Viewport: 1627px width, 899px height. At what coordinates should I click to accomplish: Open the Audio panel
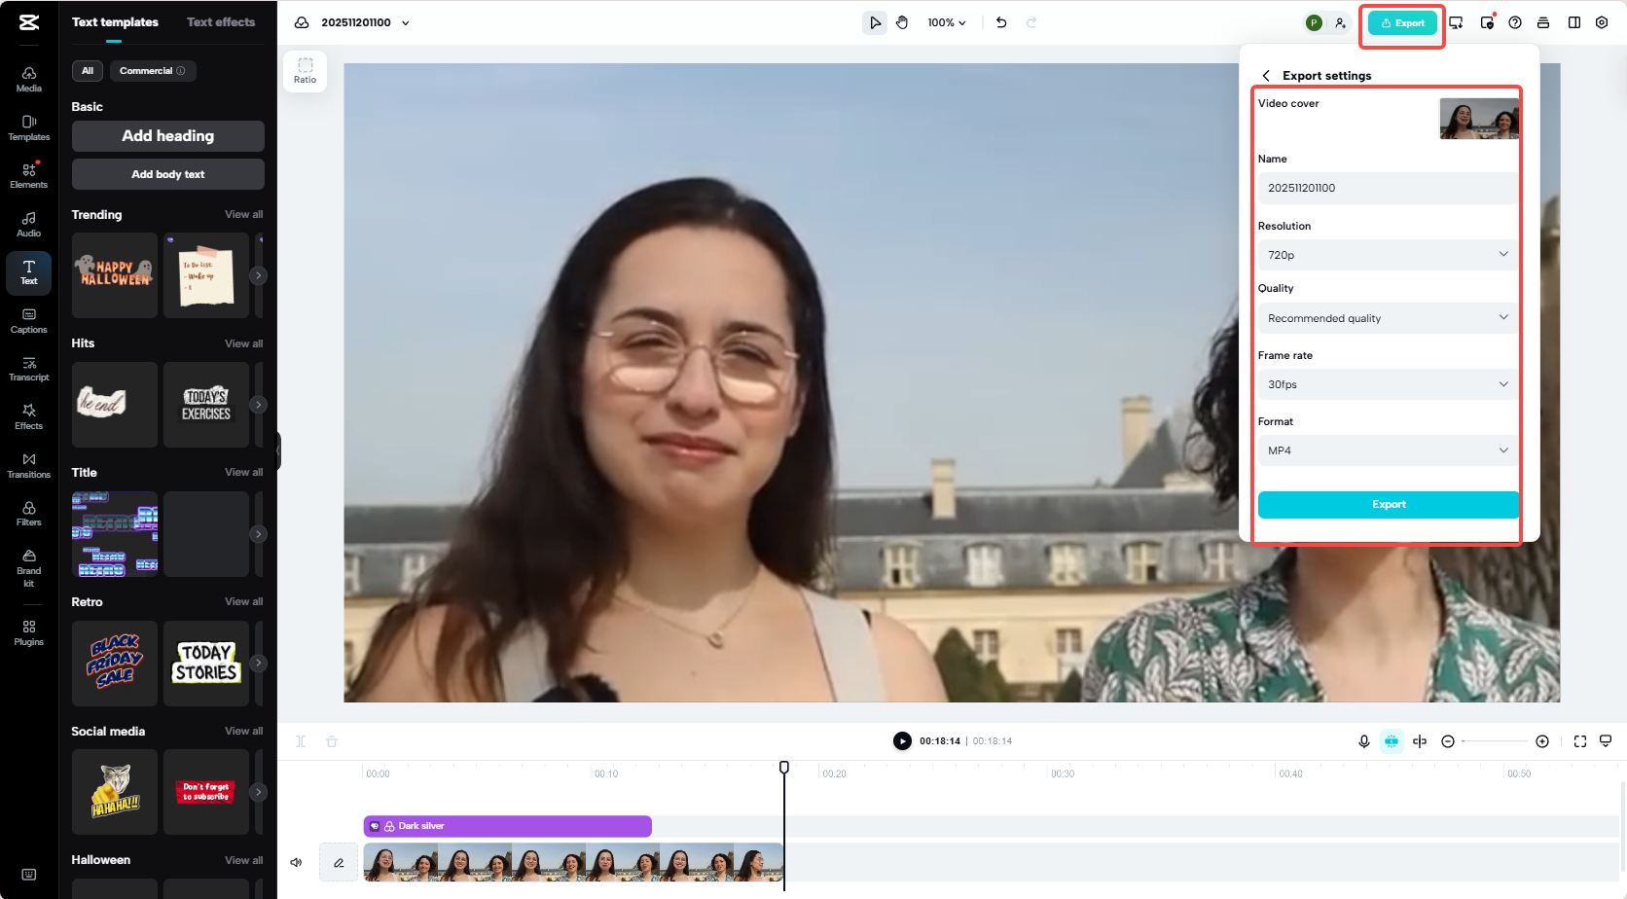28,223
